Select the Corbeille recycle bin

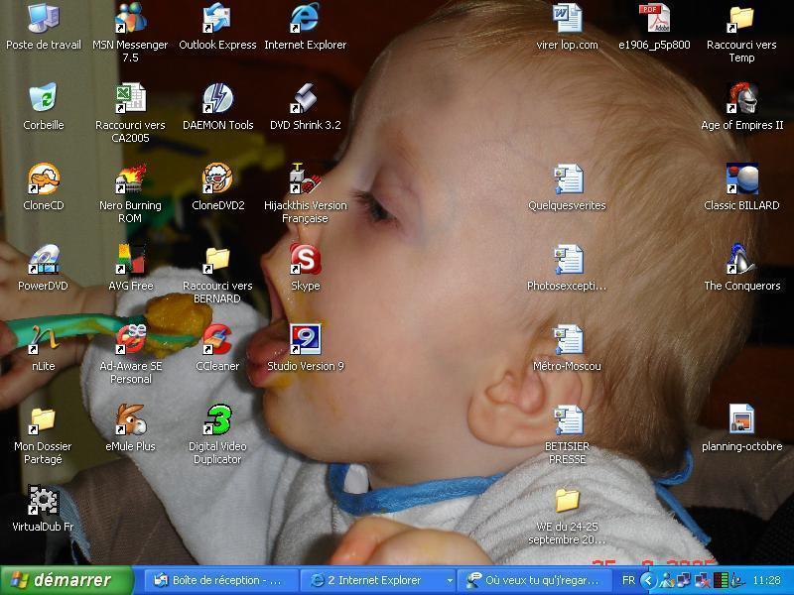43,100
